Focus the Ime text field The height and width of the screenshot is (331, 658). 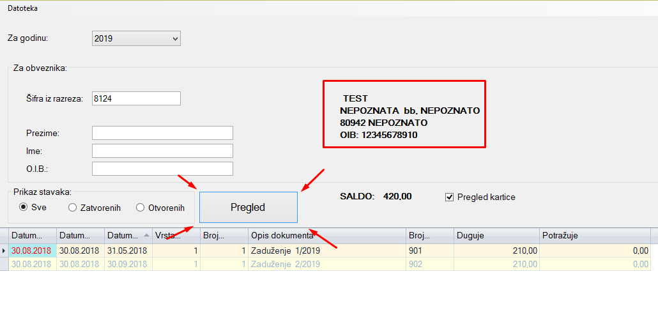(162, 151)
